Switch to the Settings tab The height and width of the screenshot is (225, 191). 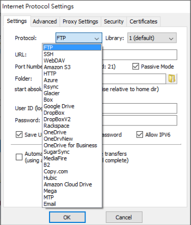(x=17, y=21)
